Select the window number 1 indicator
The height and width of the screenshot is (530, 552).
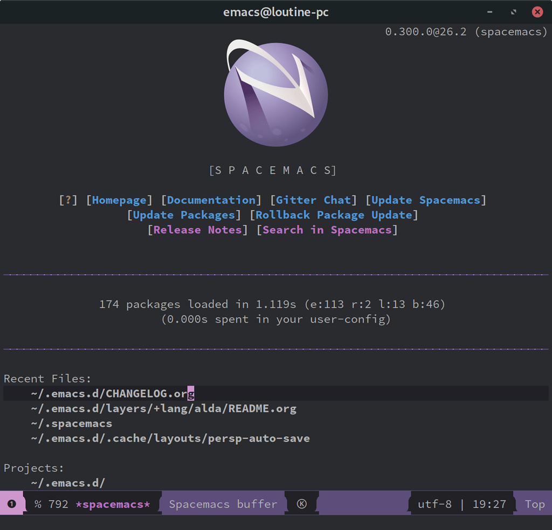pos(11,503)
